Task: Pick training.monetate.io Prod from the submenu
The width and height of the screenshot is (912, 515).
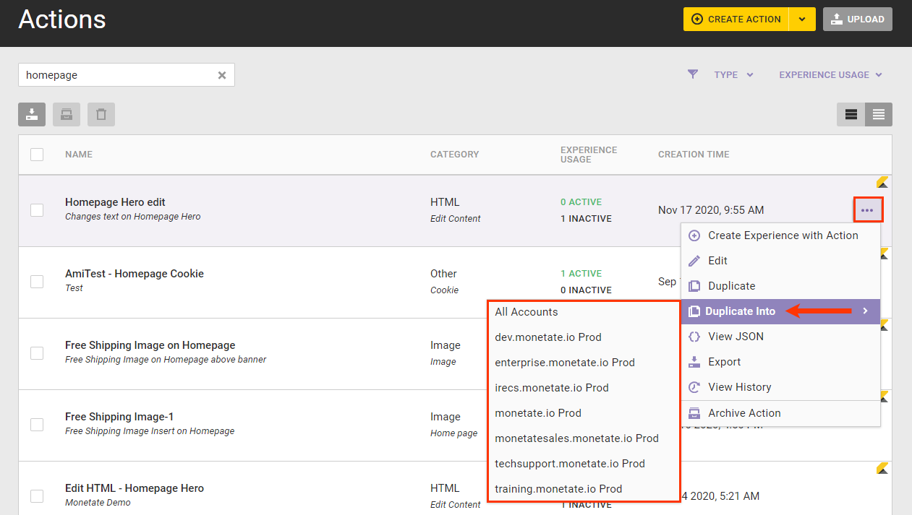Action: point(558,489)
